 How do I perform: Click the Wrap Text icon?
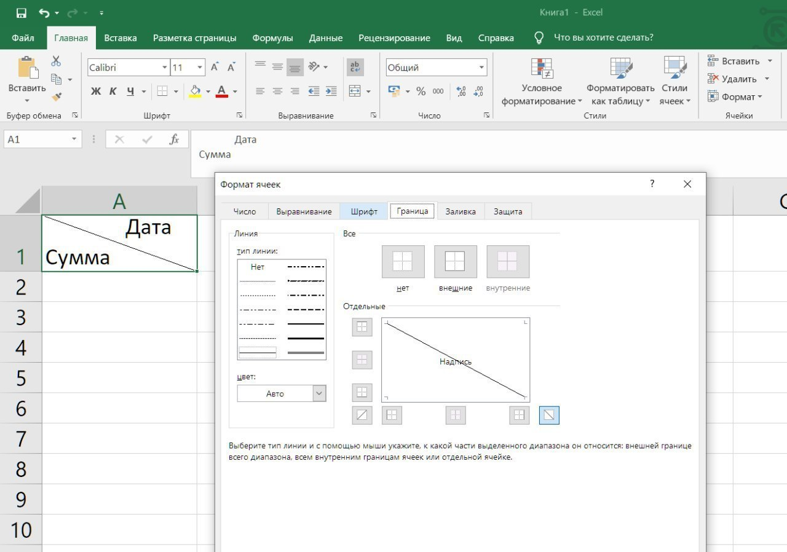point(355,67)
